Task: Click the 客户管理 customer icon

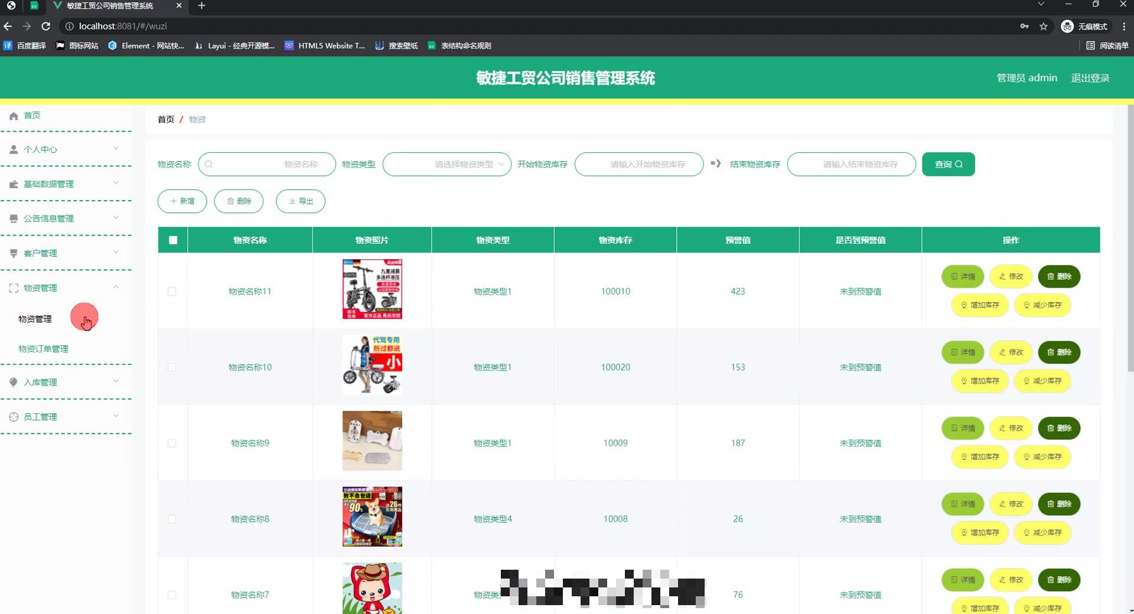Action: pos(13,253)
